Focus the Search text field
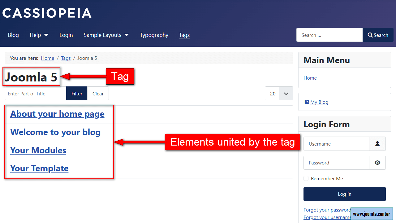 tap(329, 35)
